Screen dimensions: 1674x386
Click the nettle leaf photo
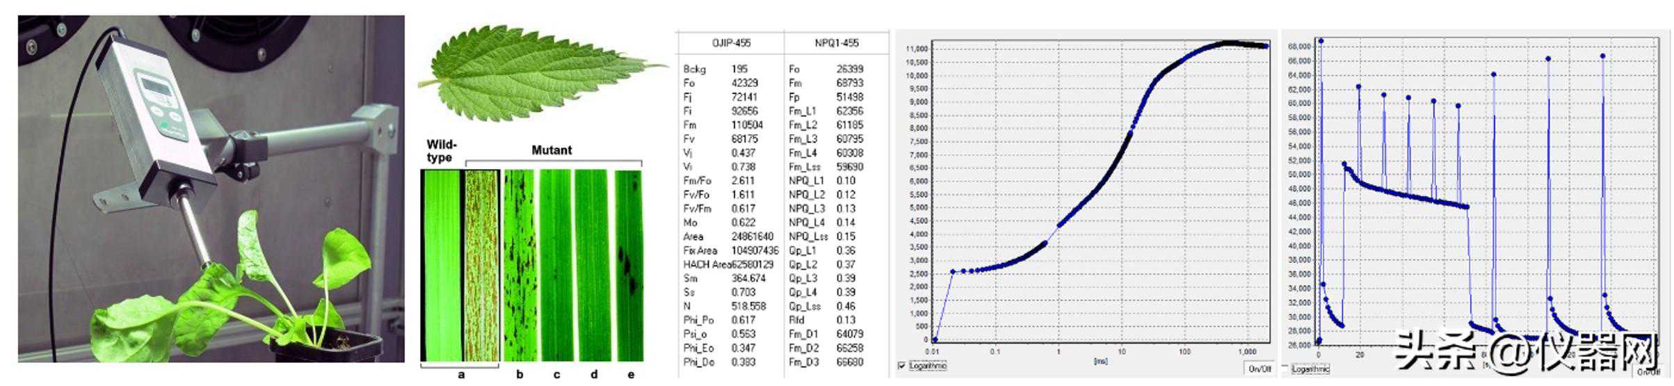541,74
